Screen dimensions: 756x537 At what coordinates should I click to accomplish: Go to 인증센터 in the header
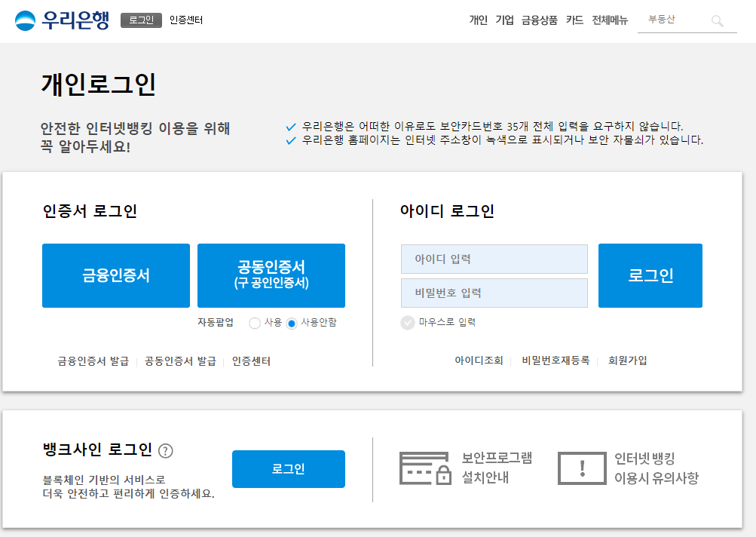point(186,20)
